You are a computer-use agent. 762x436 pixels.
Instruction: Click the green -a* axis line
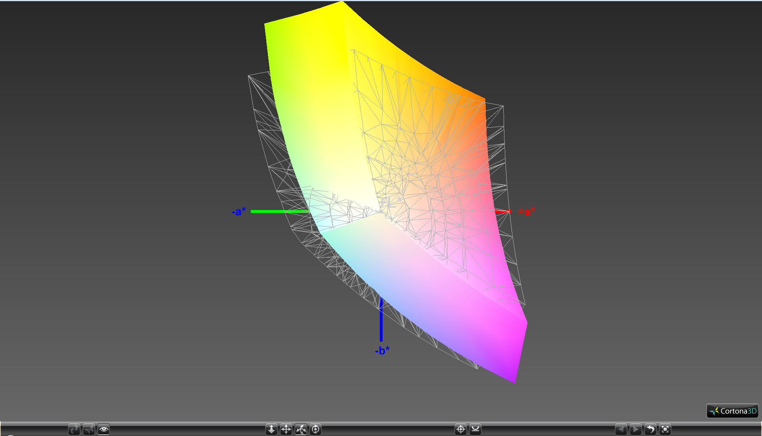[x=274, y=211]
